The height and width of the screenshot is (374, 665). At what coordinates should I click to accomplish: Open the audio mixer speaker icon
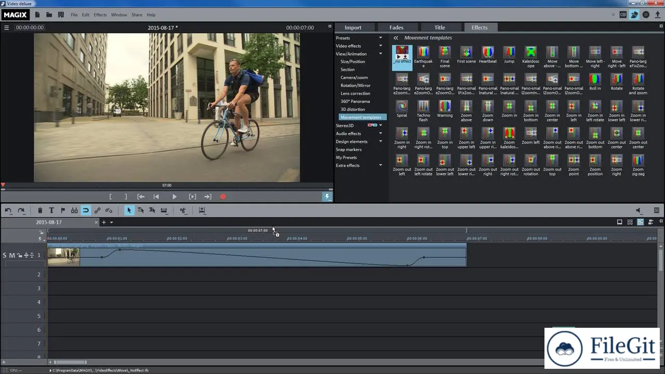pyautogui.click(x=639, y=210)
